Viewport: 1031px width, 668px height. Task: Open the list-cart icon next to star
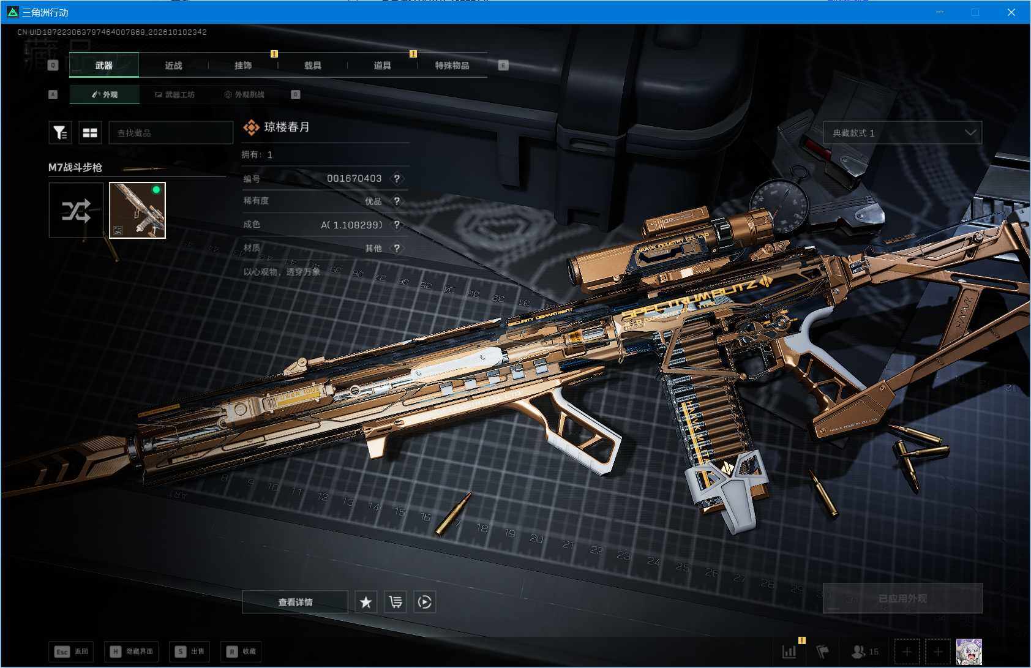point(396,602)
